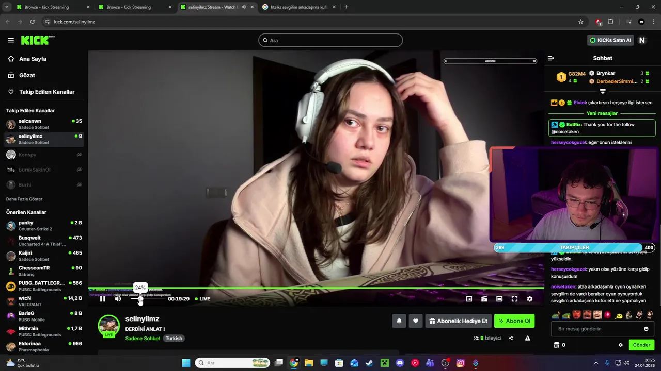This screenshot has height=371, width=661.
Task: Click Abone Ol subscribe button
Action: click(x=514, y=321)
